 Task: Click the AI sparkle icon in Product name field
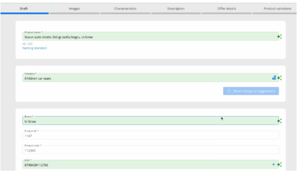tap(279, 37)
